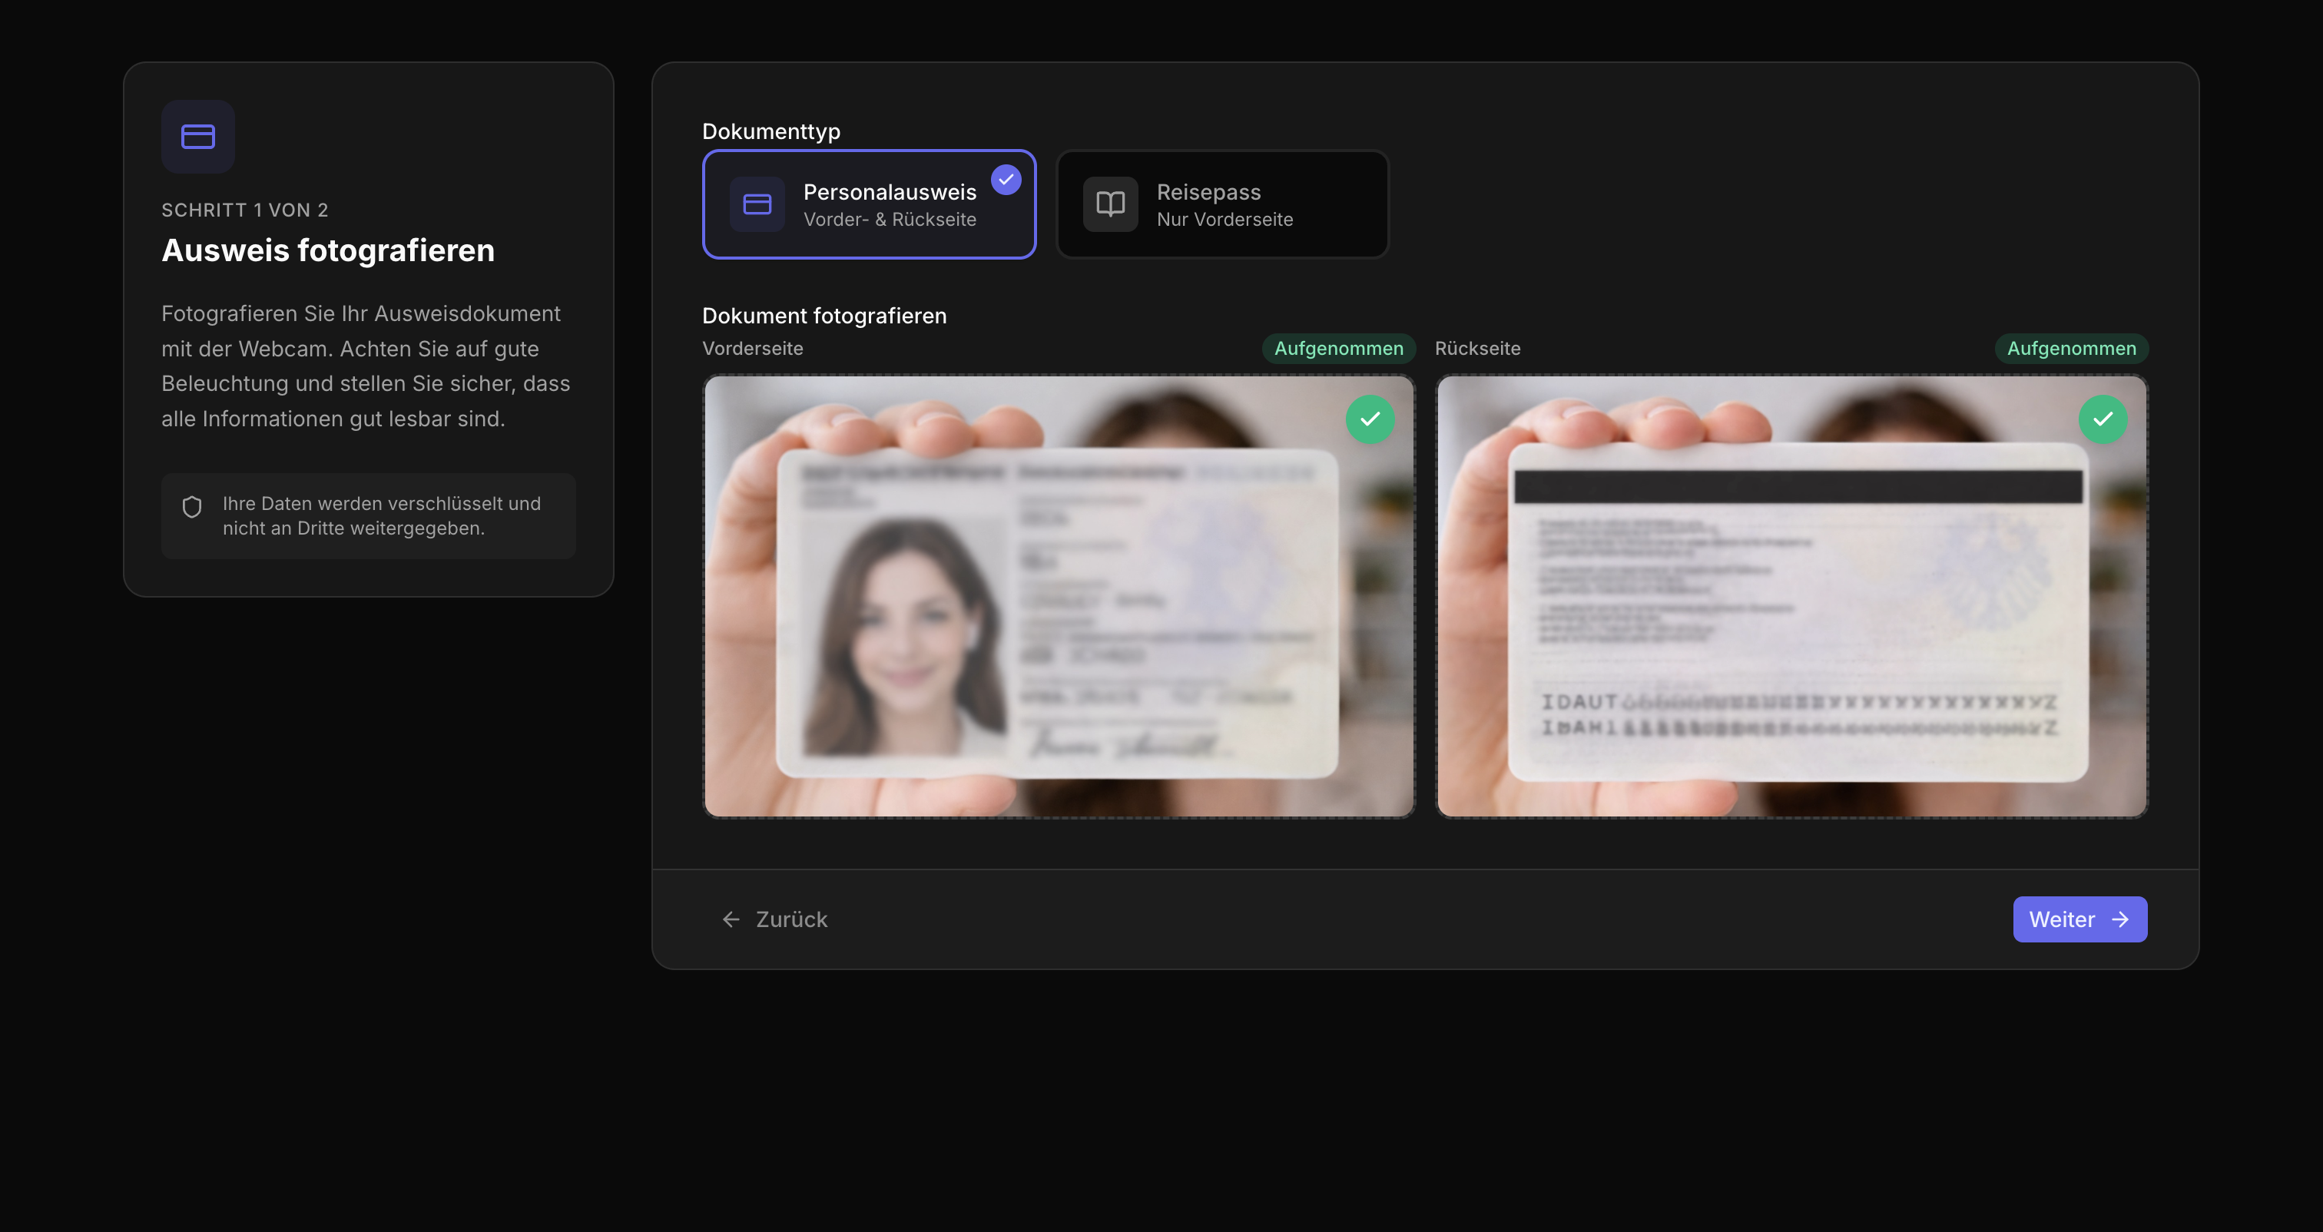This screenshot has width=2323, height=1232.
Task: Click the book icon in Reisepass option
Action: 1110,205
